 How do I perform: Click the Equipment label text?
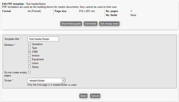(x=38, y=59)
